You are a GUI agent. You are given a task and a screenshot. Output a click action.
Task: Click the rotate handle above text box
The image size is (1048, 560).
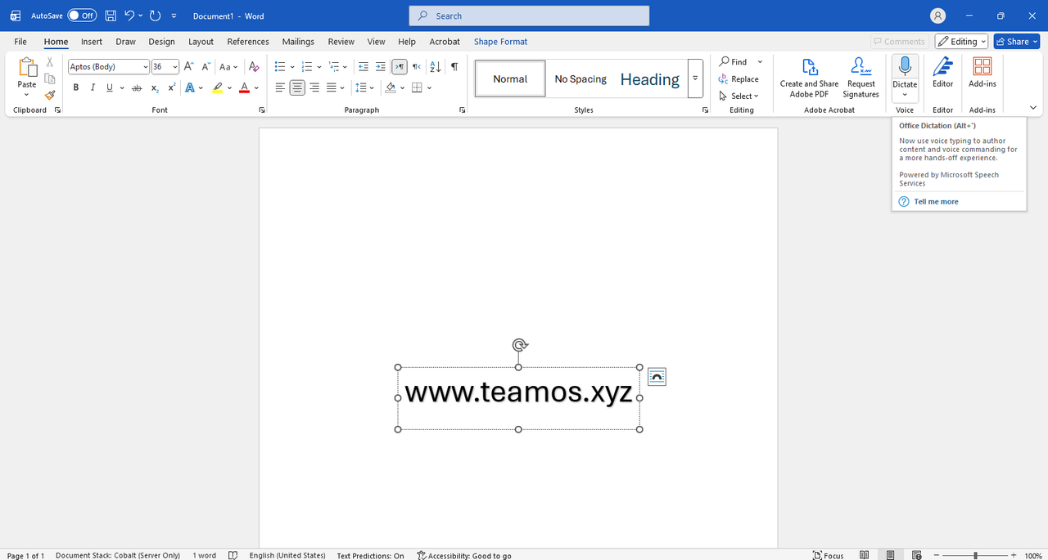coord(519,345)
